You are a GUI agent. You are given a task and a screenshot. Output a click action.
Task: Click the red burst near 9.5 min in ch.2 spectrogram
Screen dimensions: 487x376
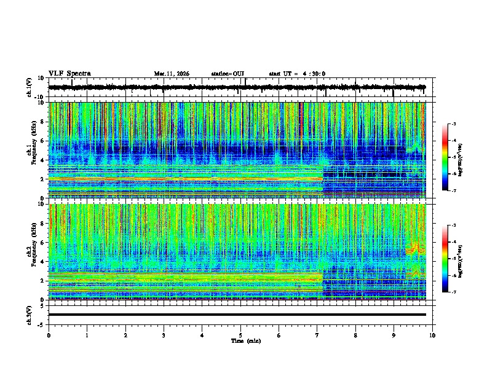point(416,248)
